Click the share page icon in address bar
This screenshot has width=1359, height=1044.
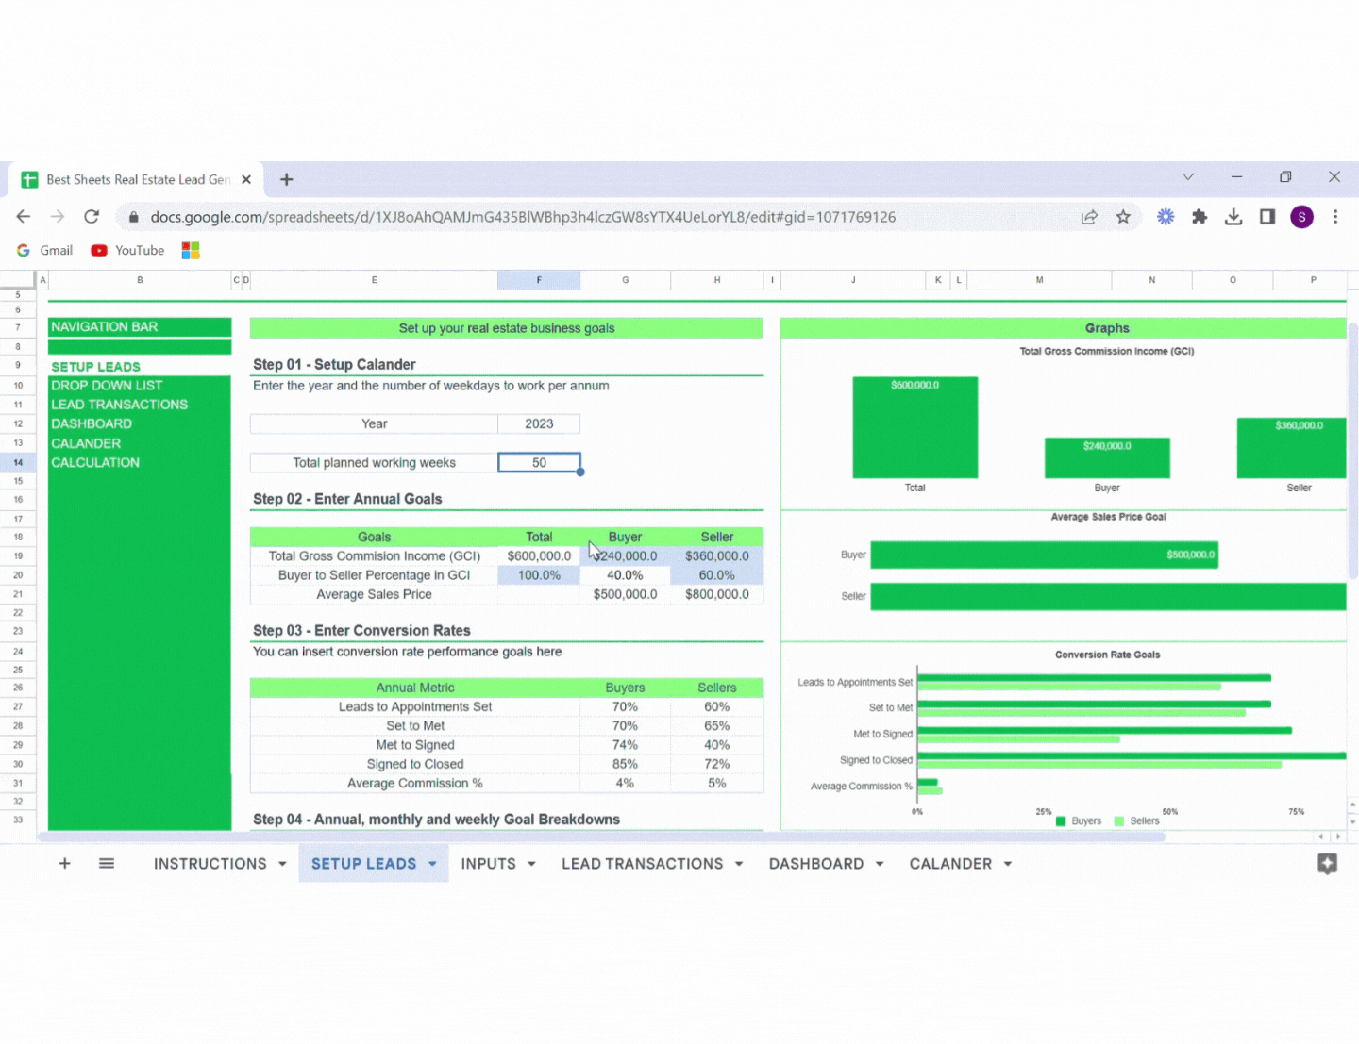[x=1089, y=217]
